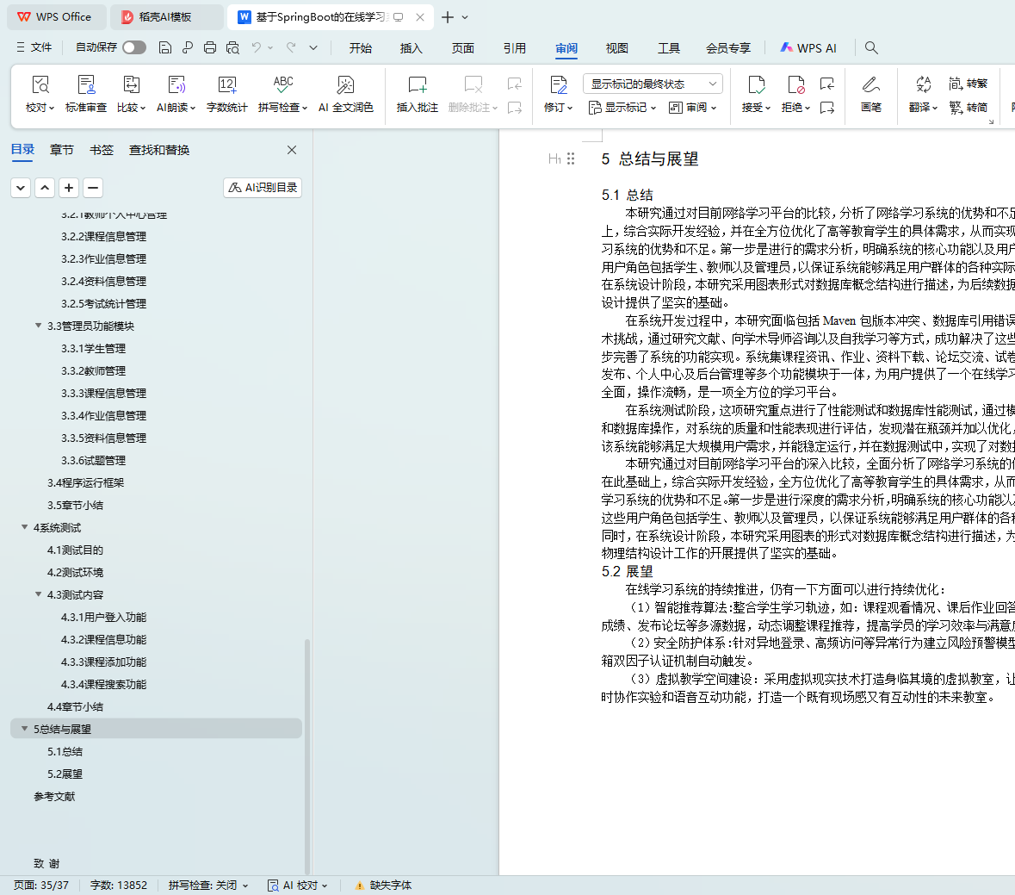Click 缺失字体 warning in status bar
This screenshot has width=1015, height=895.
pyautogui.click(x=383, y=885)
